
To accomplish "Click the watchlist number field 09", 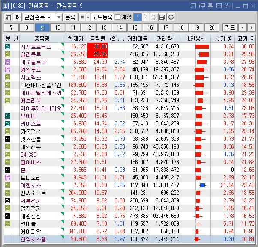I will pyautogui.click(x=17, y=17).
